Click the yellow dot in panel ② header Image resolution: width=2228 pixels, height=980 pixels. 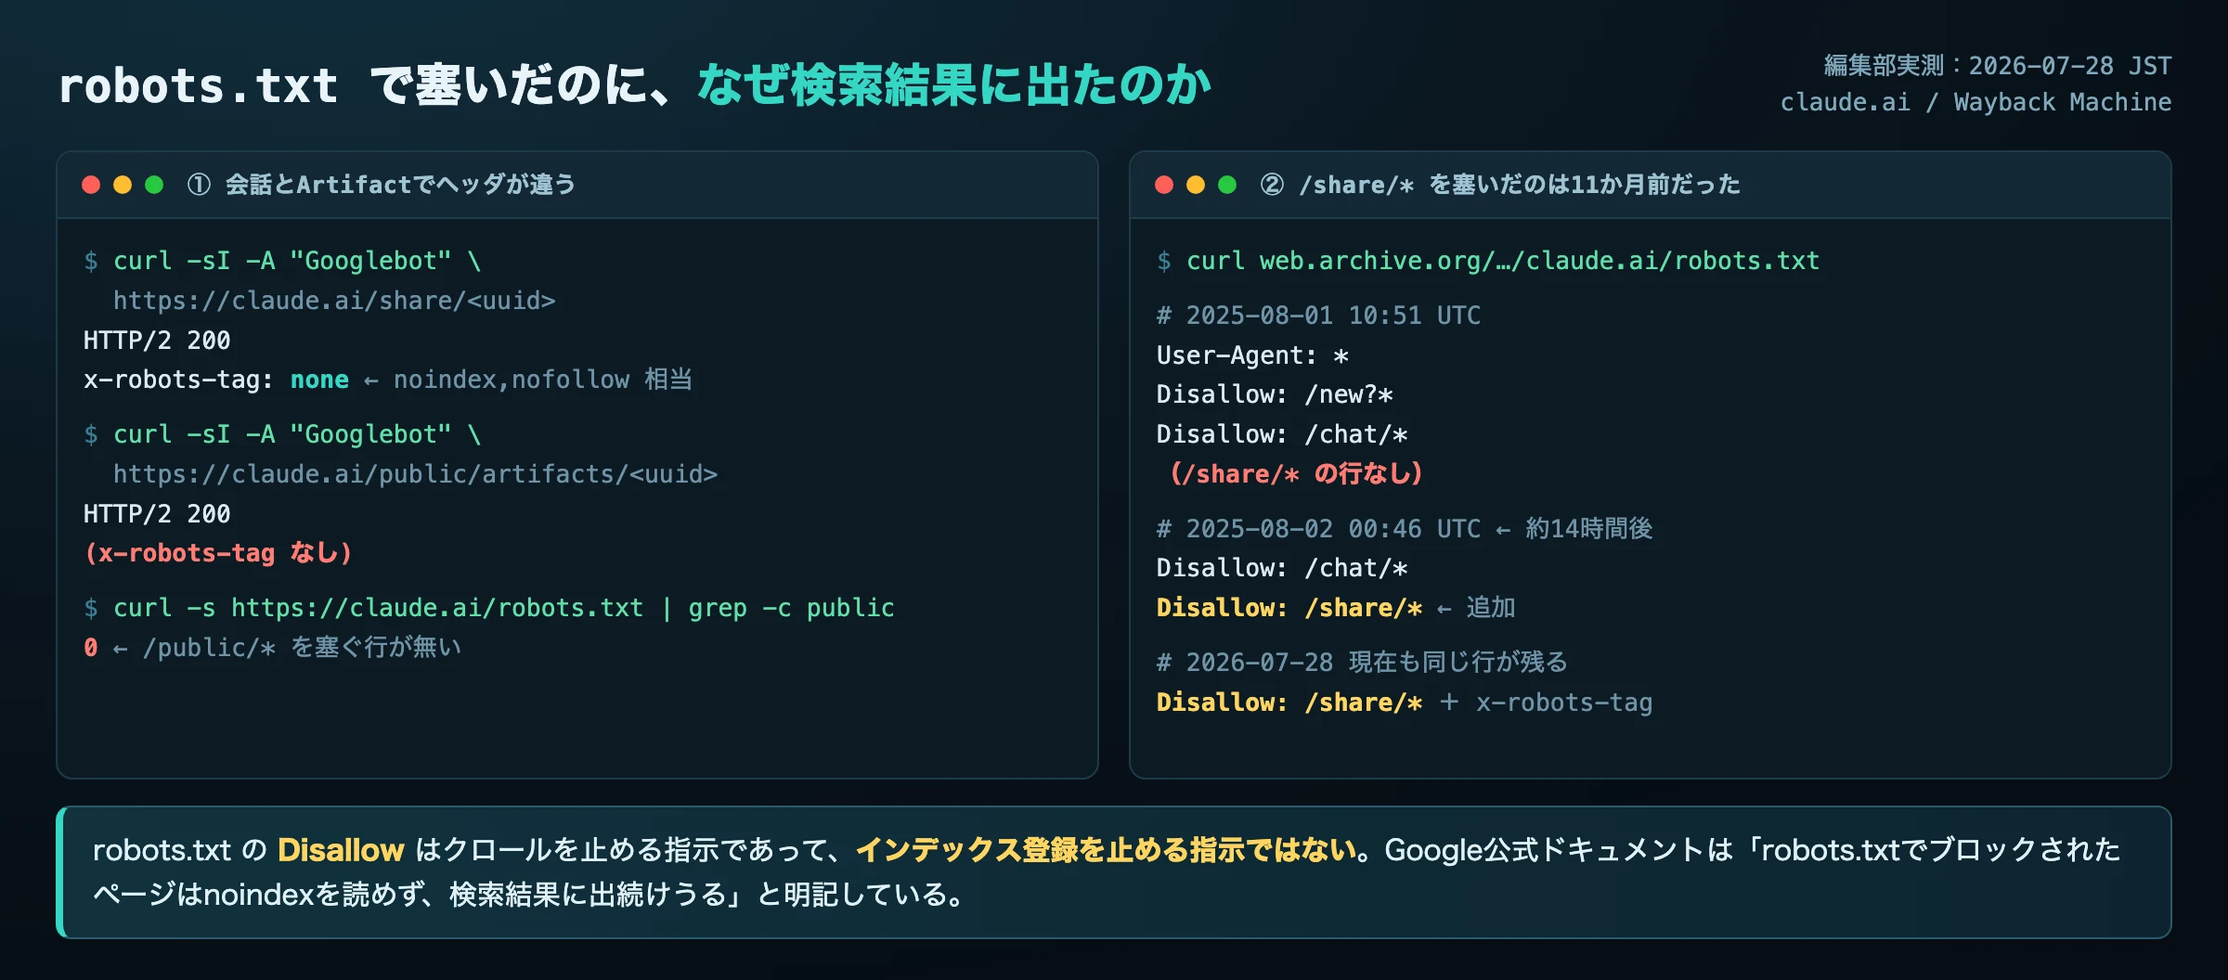pyautogui.click(x=1196, y=185)
